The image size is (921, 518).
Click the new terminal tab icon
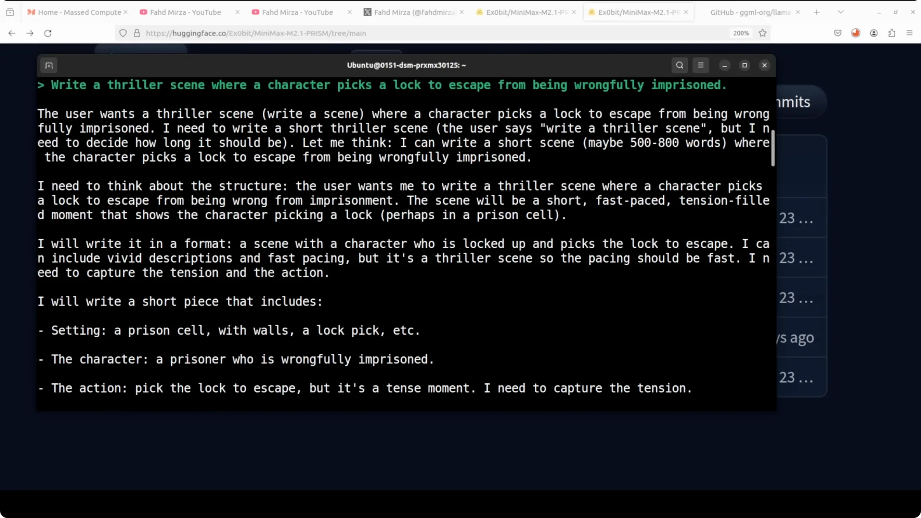click(49, 65)
